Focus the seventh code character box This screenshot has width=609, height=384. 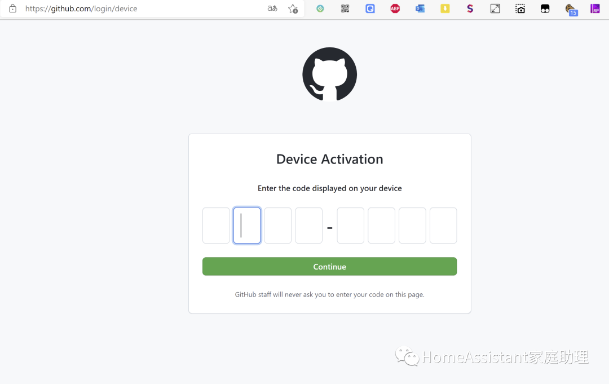pos(412,226)
